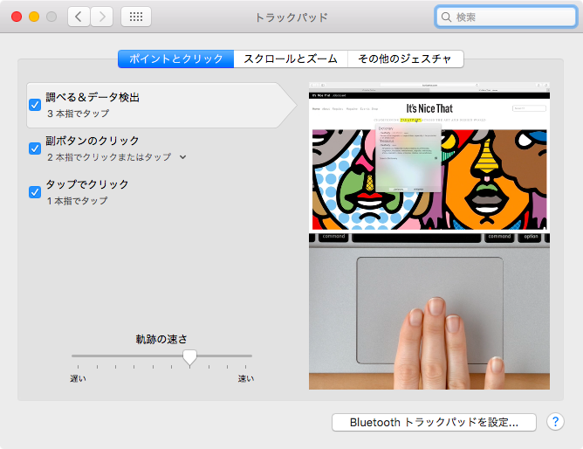Image resolution: width=583 pixels, height=449 pixels.
Task: Select the 副ボタンのクリック row label
Action: (x=93, y=141)
